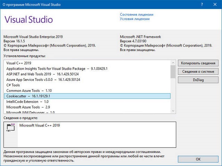Select Azure App Service Tools v3.0.0 entry
The image size is (222, 166).
(x=43, y=79)
